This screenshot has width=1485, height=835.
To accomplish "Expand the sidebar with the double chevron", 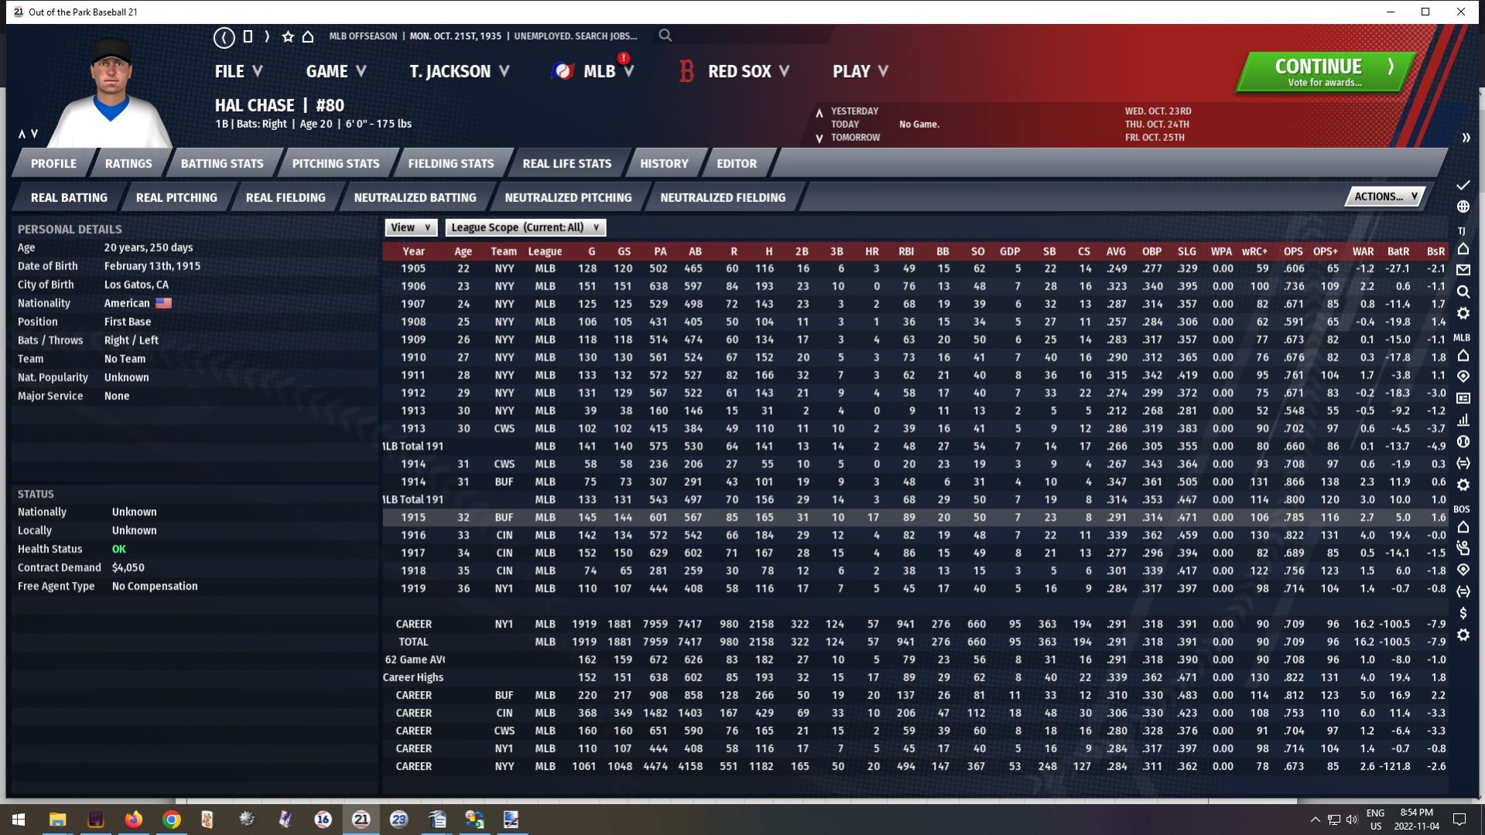I will click(x=1466, y=138).
